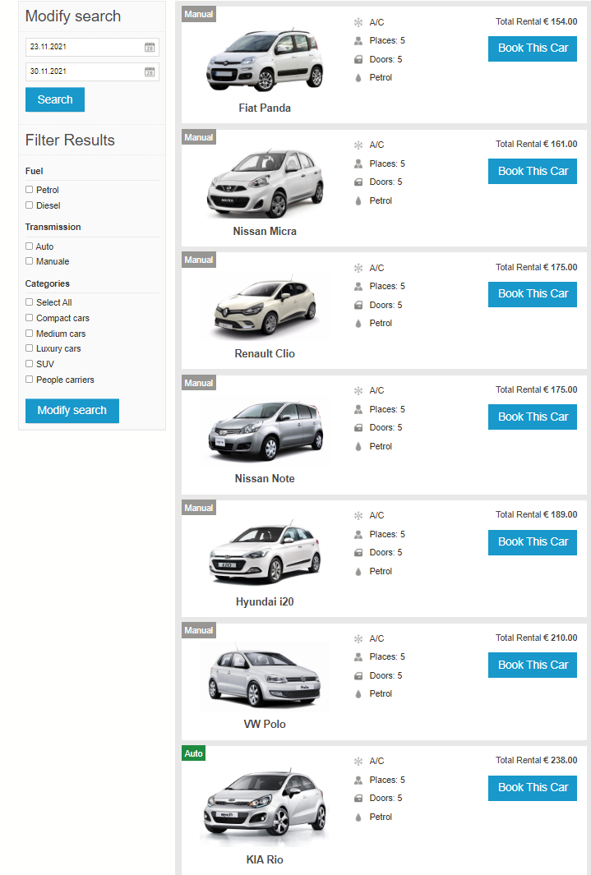591x875 pixels.
Task: Click the Total Rental € 238.00 text
Action: click(x=536, y=761)
